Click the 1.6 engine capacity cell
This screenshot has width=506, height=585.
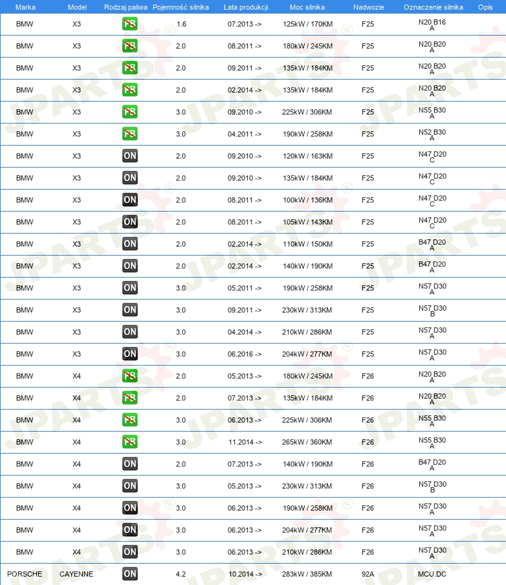coord(181,24)
